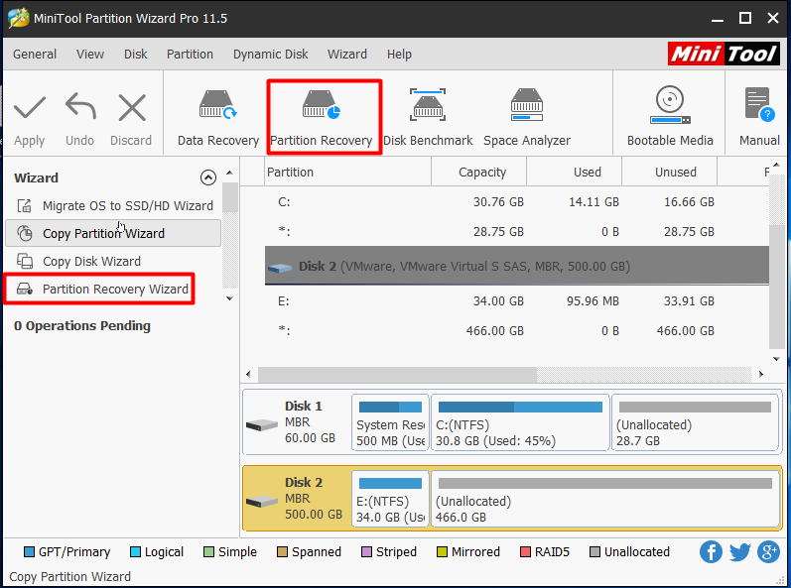Select Copy Disk Wizard label

click(92, 262)
